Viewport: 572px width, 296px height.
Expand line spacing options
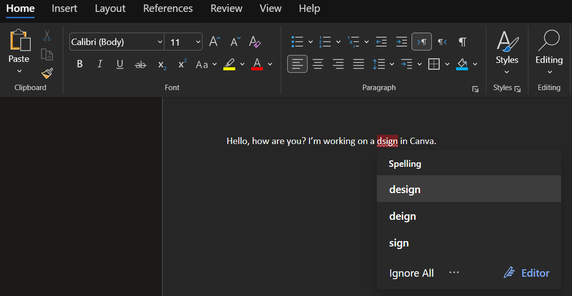click(x=392, y=64)
